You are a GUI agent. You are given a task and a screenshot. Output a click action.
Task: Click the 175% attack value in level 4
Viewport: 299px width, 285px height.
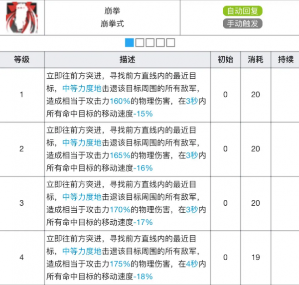click(x=120, y=264)
